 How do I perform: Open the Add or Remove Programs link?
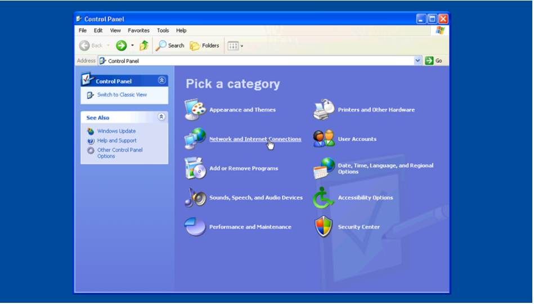pos(244,169)
